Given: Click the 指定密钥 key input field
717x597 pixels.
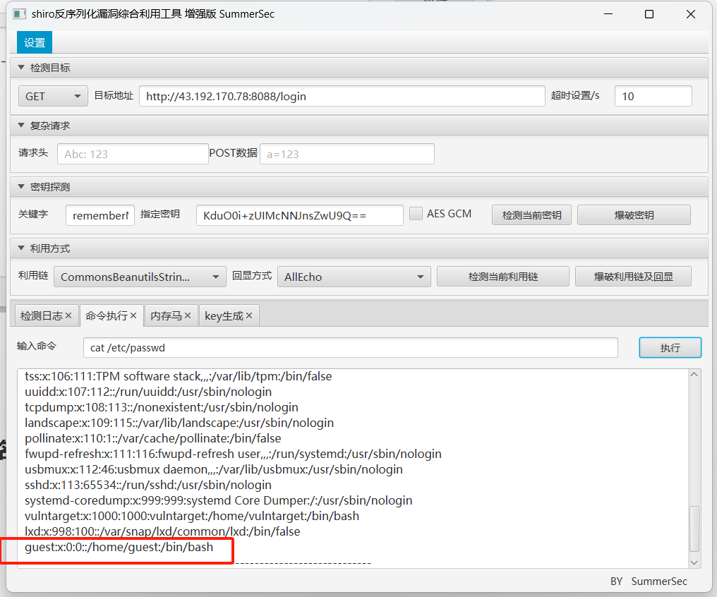Looking at the screenshot, I should tap(299, 215).
